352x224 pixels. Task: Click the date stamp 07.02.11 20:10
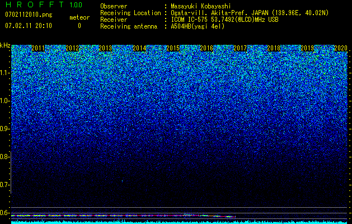click(29, 26)
